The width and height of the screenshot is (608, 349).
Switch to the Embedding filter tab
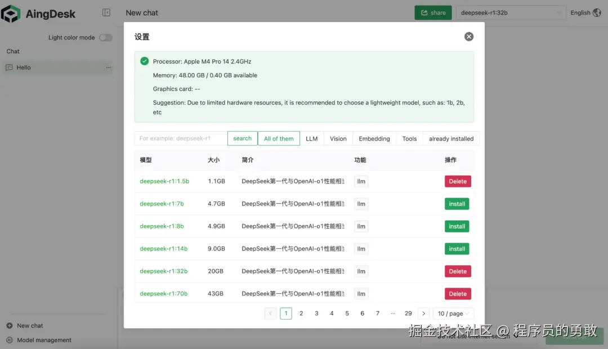click(x=374, y=138)
